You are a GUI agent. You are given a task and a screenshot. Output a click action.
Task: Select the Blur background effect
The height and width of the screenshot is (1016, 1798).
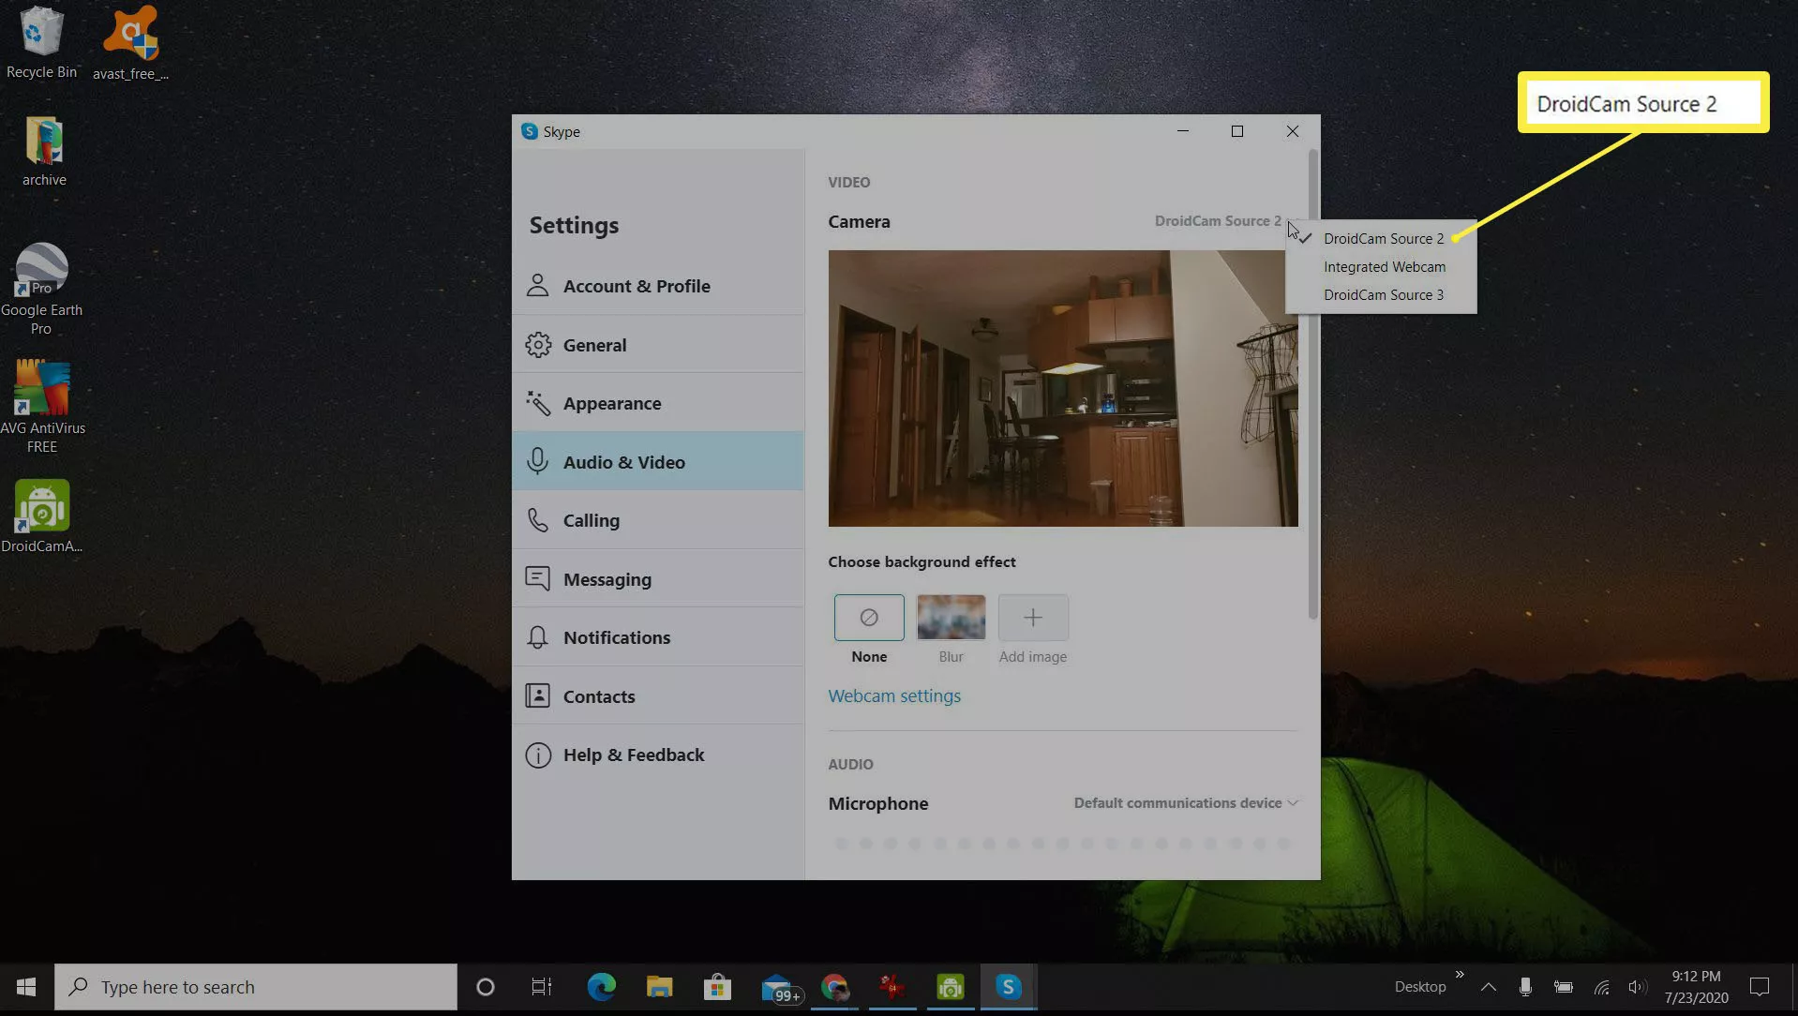tap(951, 618)
